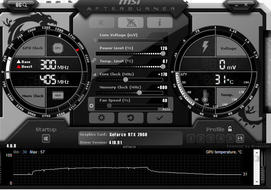Close the Afterburner window
This screenshot has width=271, height=190.
246,5
